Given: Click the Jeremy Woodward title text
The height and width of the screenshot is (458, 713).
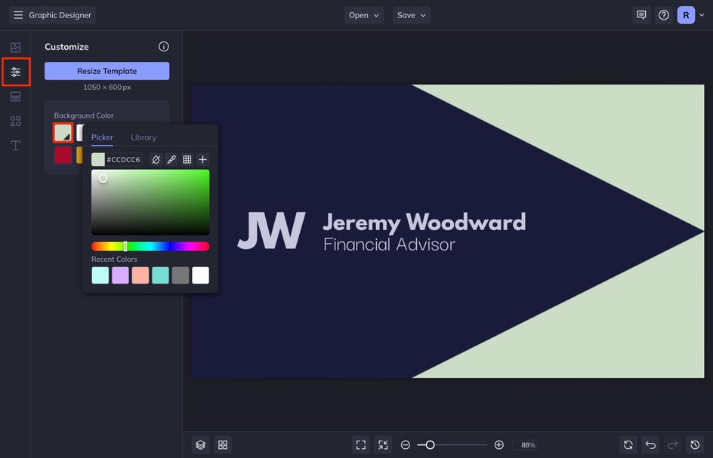Looking at the screenshot, I should tap(424, 222).
